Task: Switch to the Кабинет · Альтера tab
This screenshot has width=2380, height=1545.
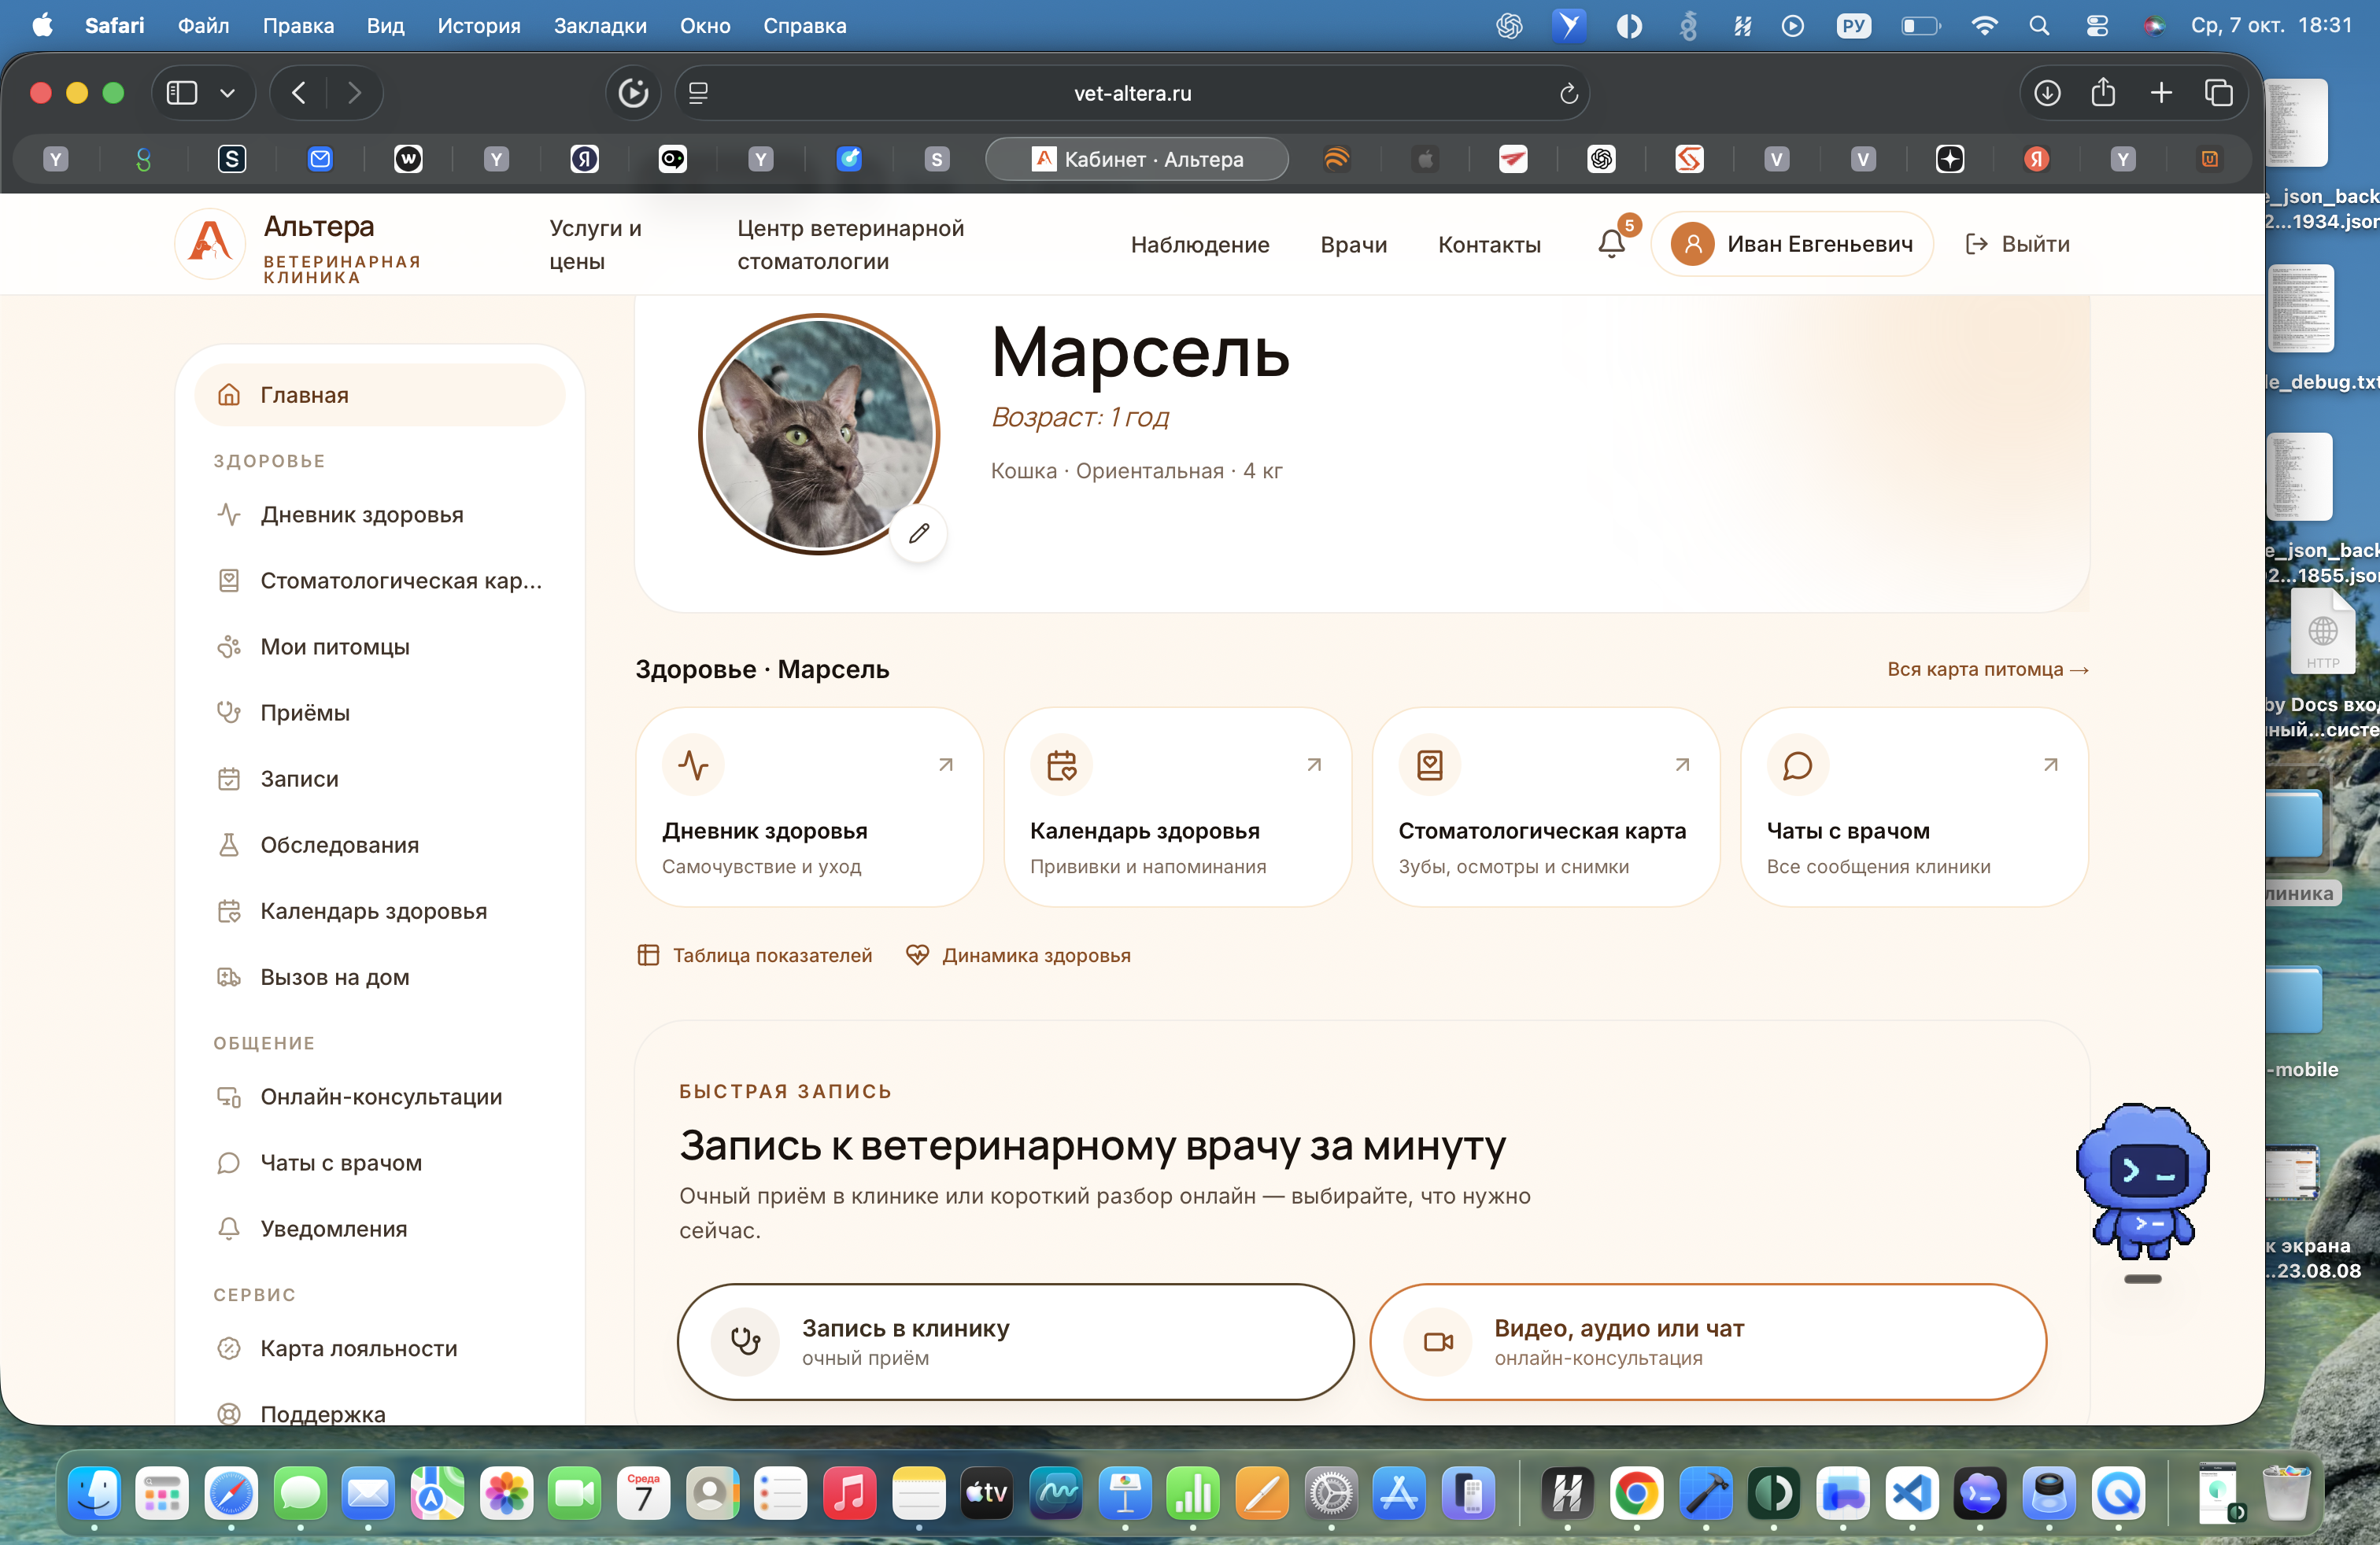Action: pyautogui.click(x=1136, y=159)
